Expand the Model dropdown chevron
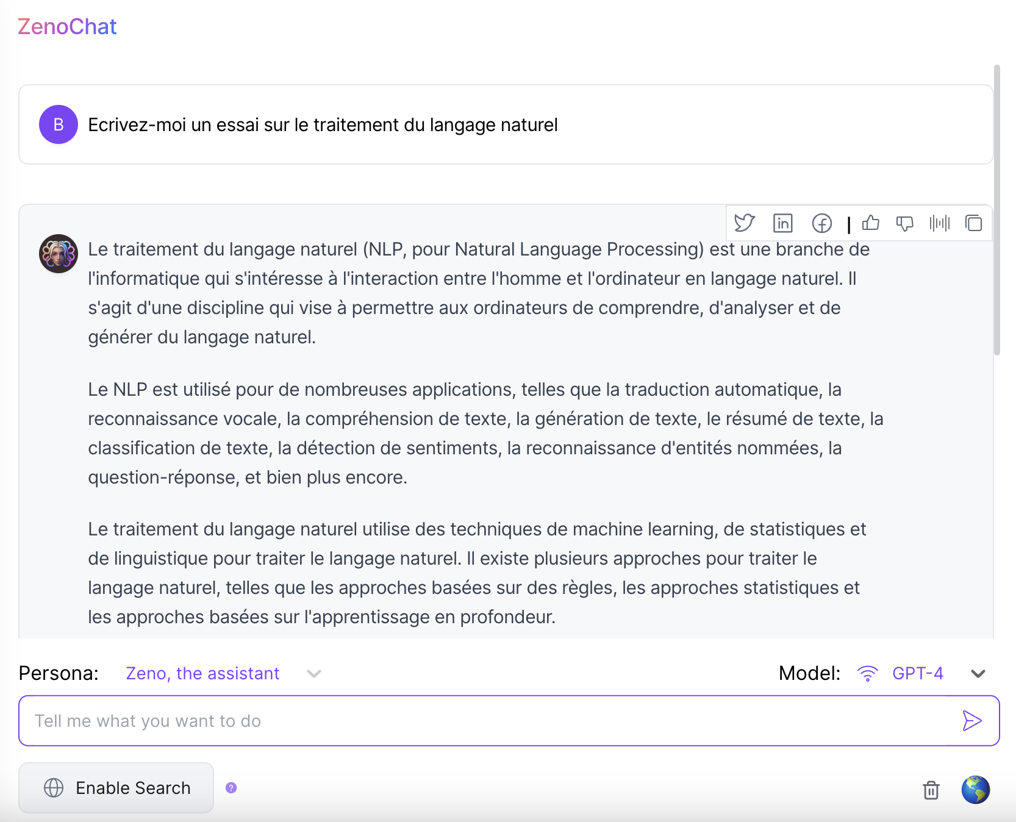The image size is (1016, 822). 978,674
